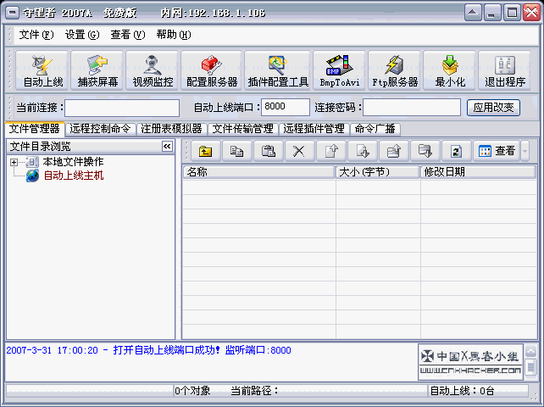The image size is (544, 407).
Task: Click the refresh icon in file toolbar
Action: tap(455, 151)
